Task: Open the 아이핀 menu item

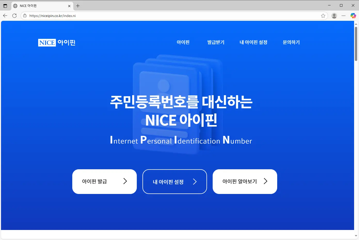Action: [x=183, y=42]
